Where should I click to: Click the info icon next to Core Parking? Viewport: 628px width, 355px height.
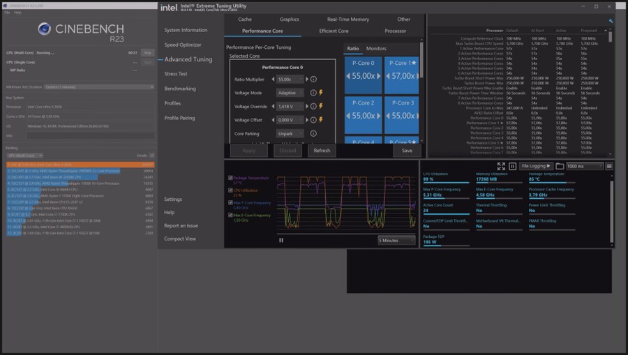(x=313, y=133)
